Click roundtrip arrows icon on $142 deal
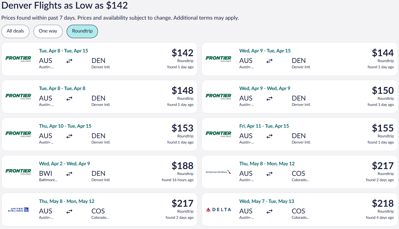 69,61
